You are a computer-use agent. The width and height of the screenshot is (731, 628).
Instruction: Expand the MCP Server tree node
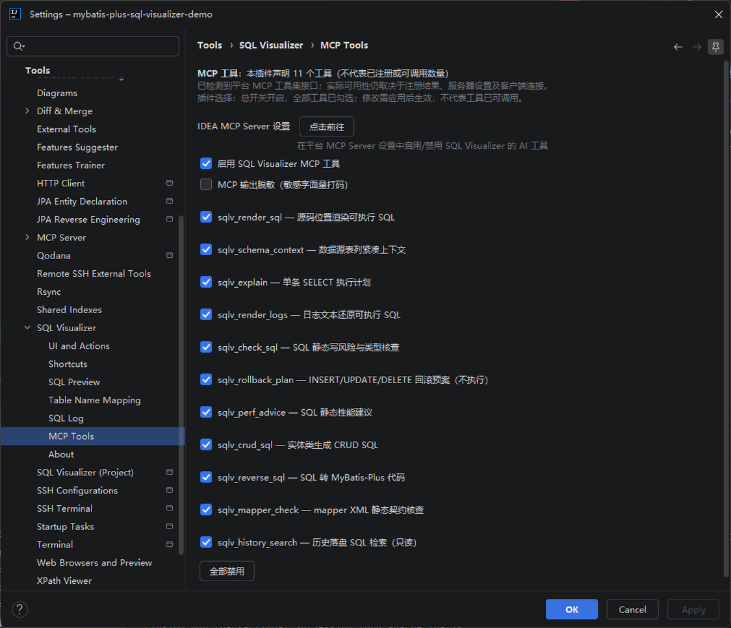tap(27, 238)
